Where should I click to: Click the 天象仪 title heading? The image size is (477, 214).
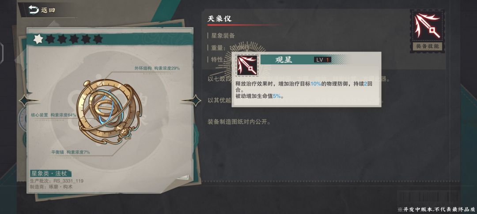click(x=220, y=18)
